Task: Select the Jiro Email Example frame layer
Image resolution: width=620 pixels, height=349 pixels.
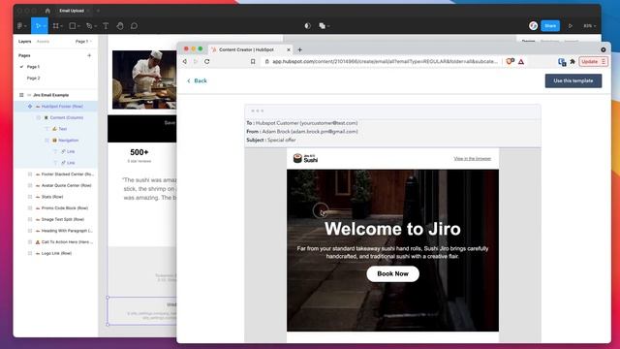Action: 50,95
